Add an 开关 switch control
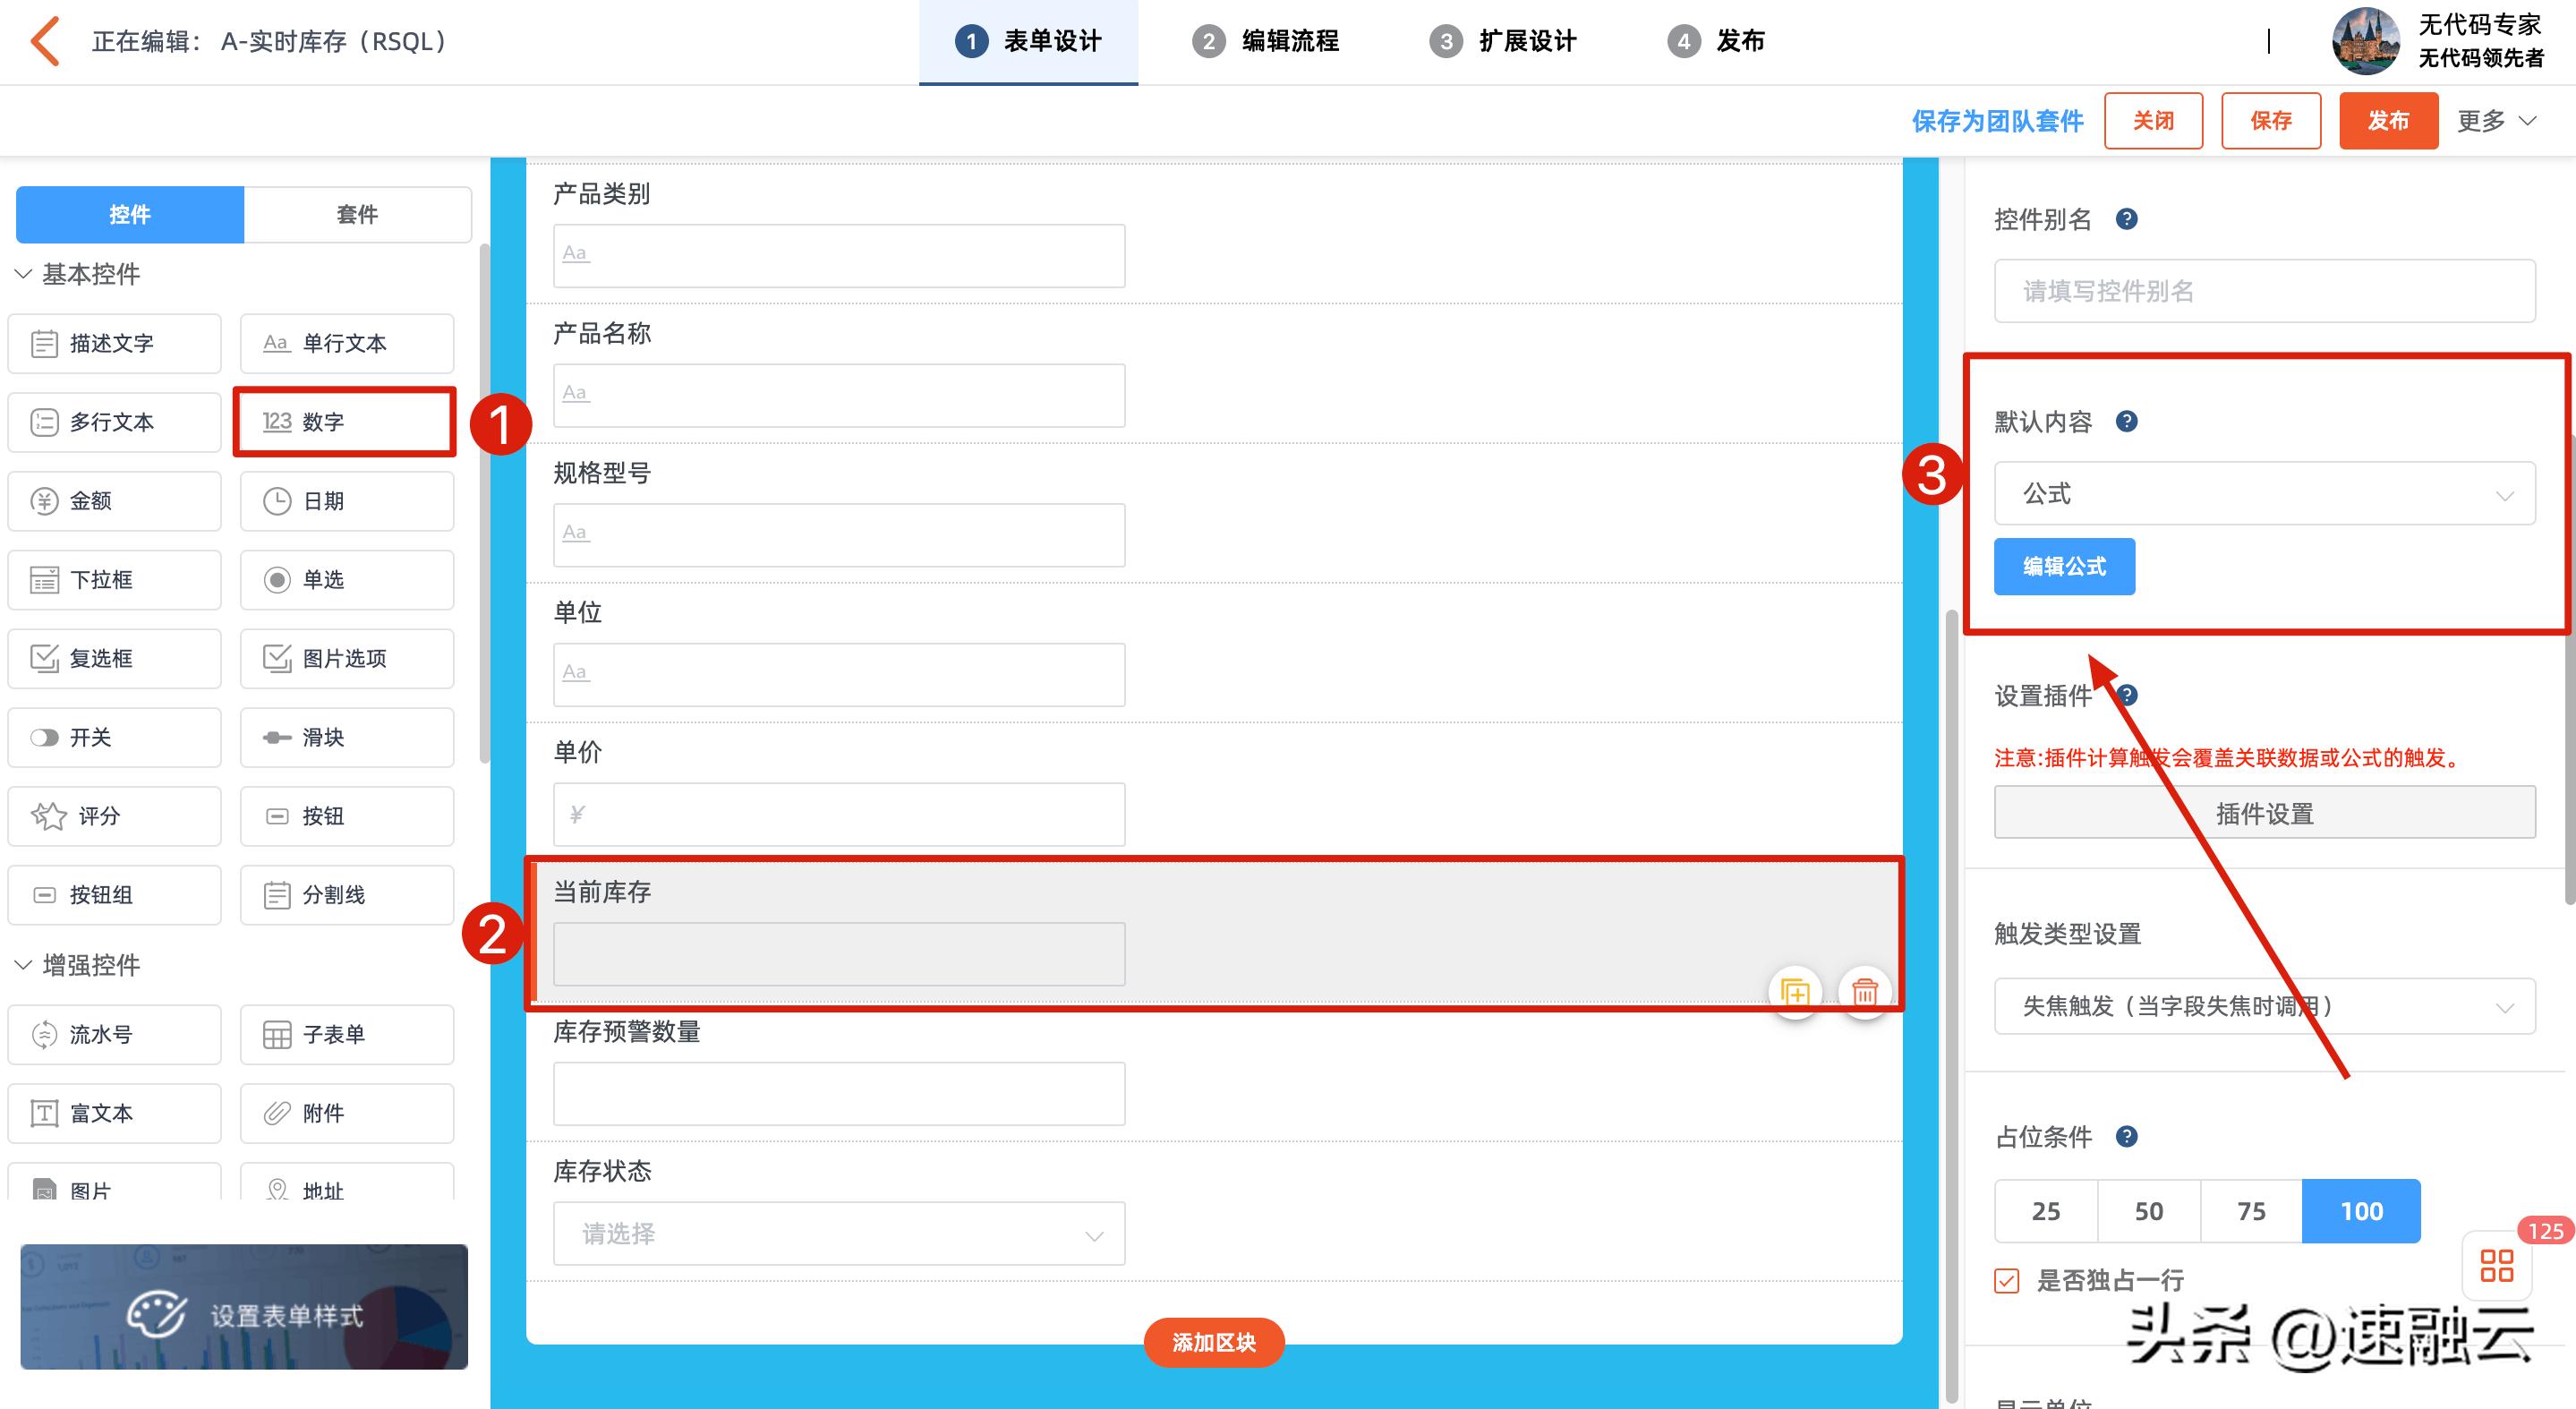This screenshot has height=1409, width=2576. click(x=113, y=737)
